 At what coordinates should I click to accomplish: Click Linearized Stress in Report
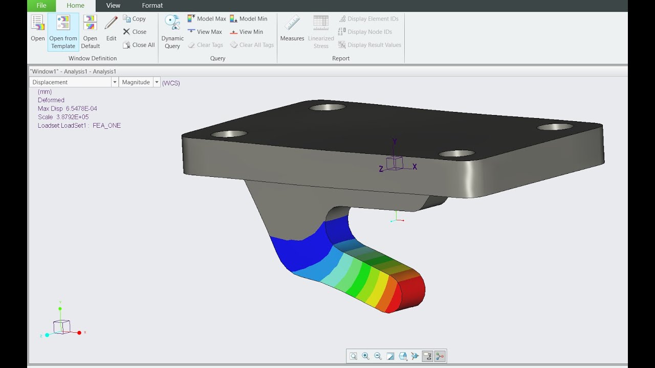[x=321, y=32]
